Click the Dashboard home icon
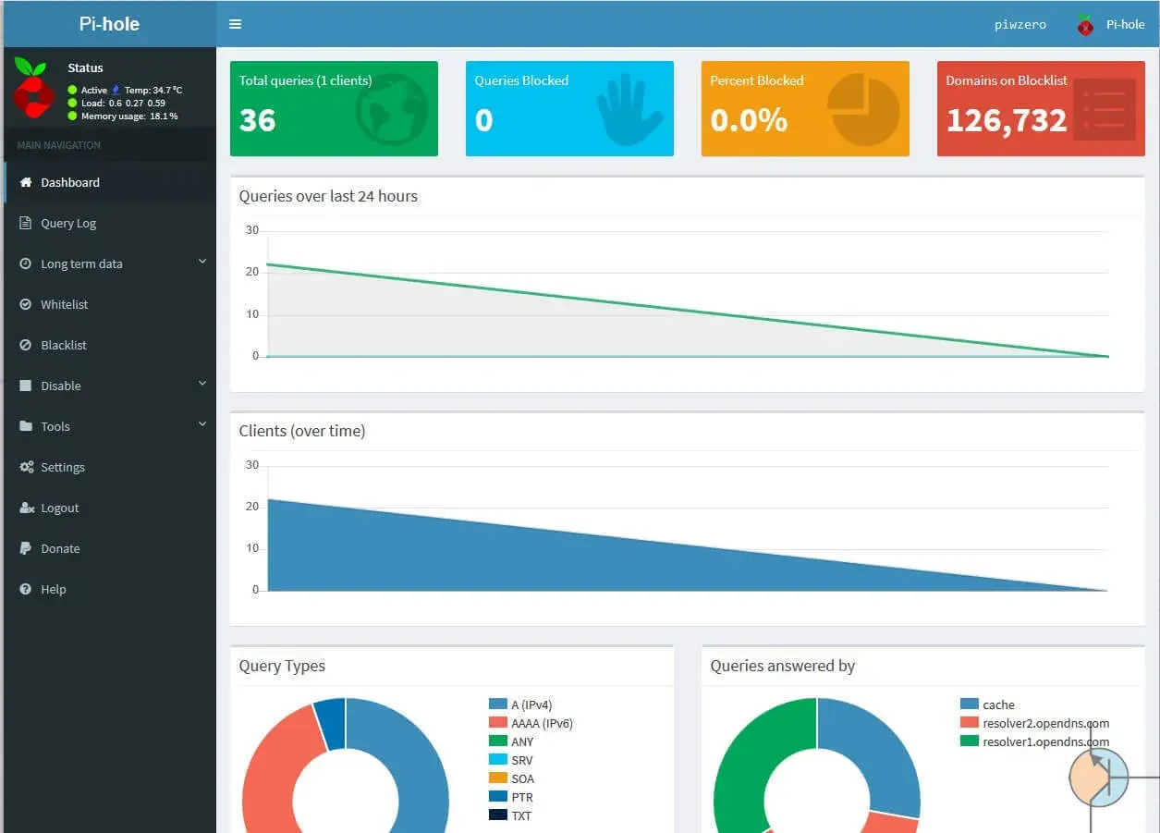Image resolution: width=1160 pixels, height=833 pixels. pyautogui.click(x=26, y=182)
